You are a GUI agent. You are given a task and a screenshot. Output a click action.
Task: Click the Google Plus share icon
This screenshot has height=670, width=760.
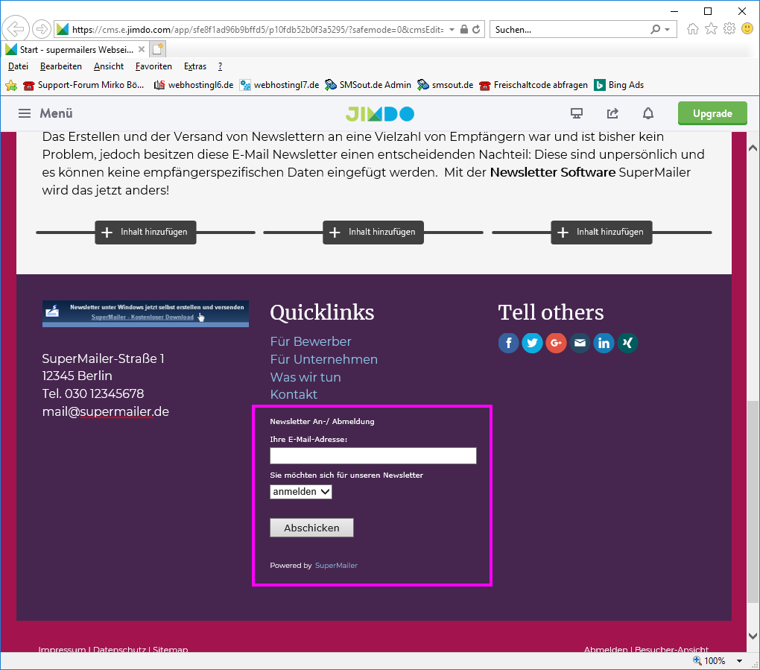tap(556, 343)
